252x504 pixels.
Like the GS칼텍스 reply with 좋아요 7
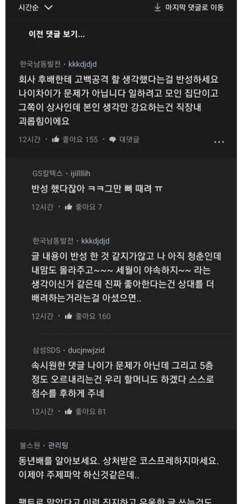[69, 207]
